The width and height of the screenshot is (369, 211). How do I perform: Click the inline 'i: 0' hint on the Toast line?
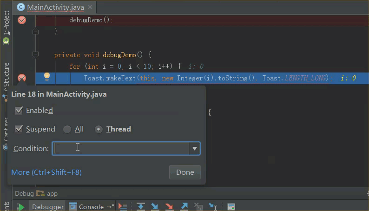pos(348,78)
